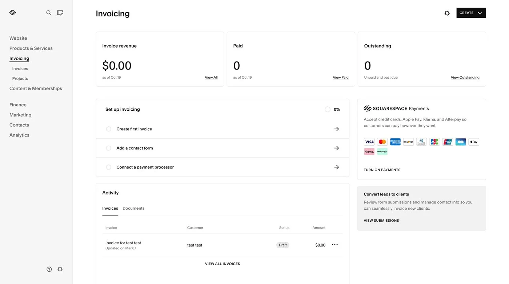Click the arrow beside Add a contact form

[x=336, y=148]
